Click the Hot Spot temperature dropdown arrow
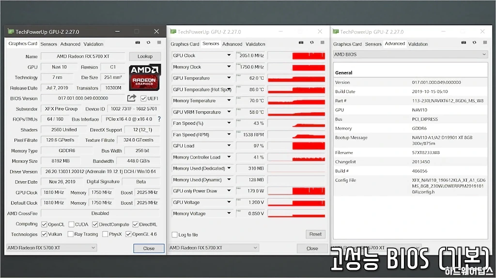 pos(229,89)
